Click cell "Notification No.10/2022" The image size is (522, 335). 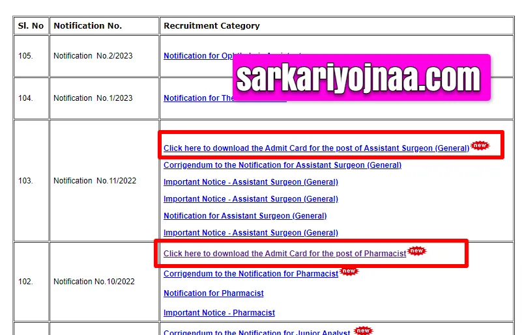104,282
